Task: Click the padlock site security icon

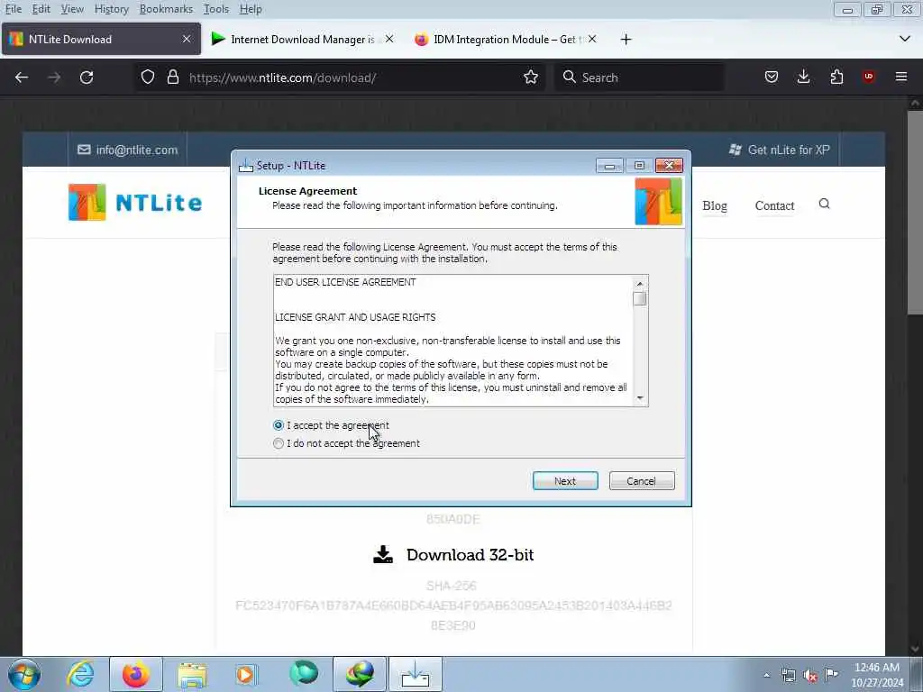Action: coord(172,77)
